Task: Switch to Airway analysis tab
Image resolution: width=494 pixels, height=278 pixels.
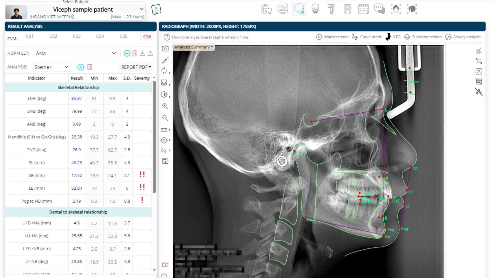Action: pyautogui.click(x=463, y=37)
